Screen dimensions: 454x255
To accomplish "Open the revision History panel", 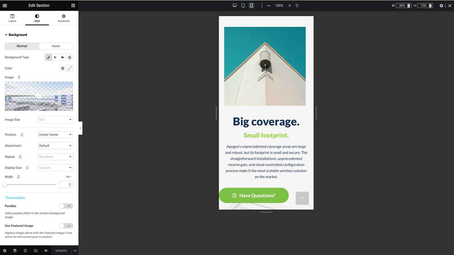I will (x=25, y=250).
